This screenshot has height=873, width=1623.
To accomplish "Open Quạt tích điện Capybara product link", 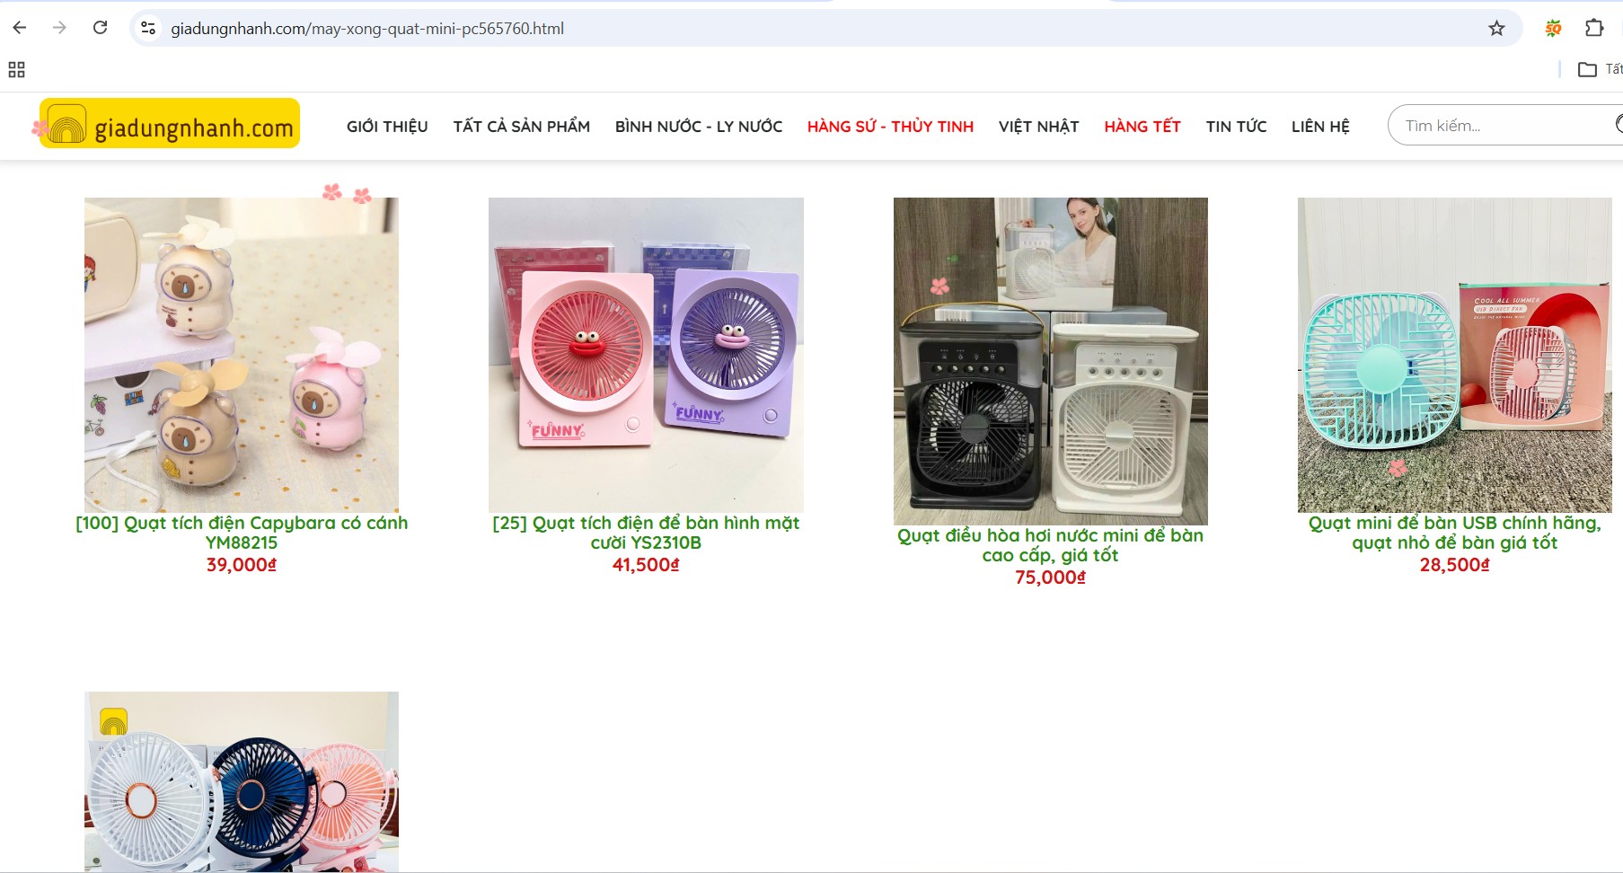I will point(242,533).
